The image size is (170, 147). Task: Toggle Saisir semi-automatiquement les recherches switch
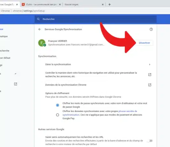coord(150,141)
